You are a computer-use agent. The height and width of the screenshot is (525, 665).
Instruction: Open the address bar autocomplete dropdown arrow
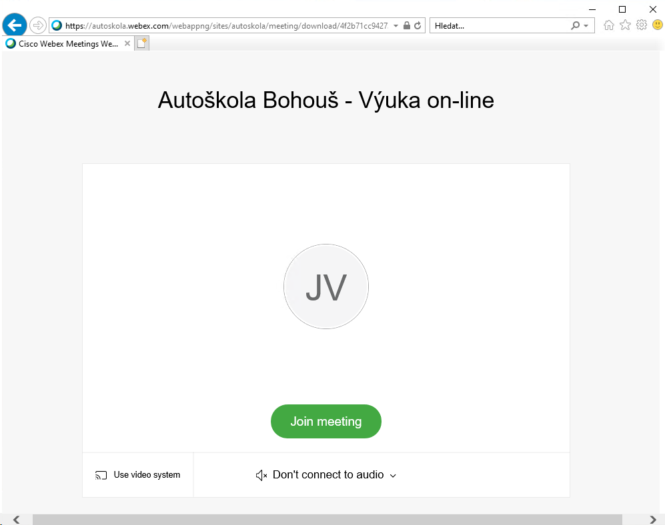pyautogui.click(x=396, y=26)
